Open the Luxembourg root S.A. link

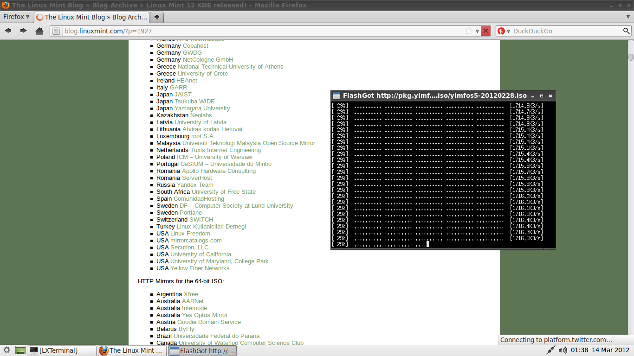coord(203,136)
